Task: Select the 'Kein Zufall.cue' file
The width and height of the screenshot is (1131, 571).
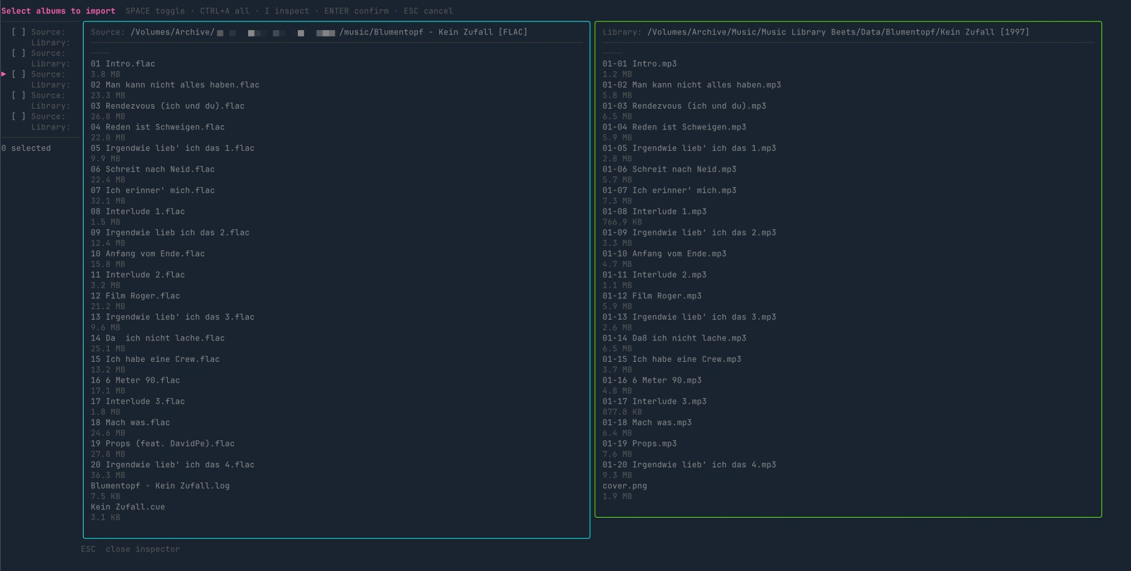Action: pos(128,507)
